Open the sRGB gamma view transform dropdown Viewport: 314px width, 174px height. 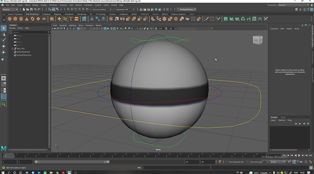click(195, 29)
